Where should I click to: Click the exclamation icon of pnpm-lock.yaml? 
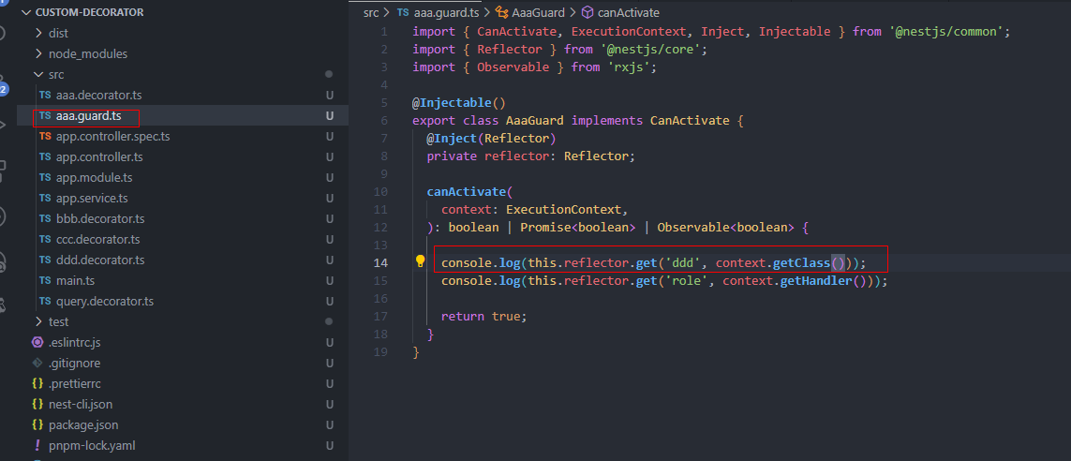[37, 445]
